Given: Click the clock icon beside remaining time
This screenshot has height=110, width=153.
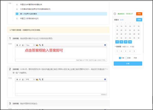Looking at the screenshot, I should 115,14.
